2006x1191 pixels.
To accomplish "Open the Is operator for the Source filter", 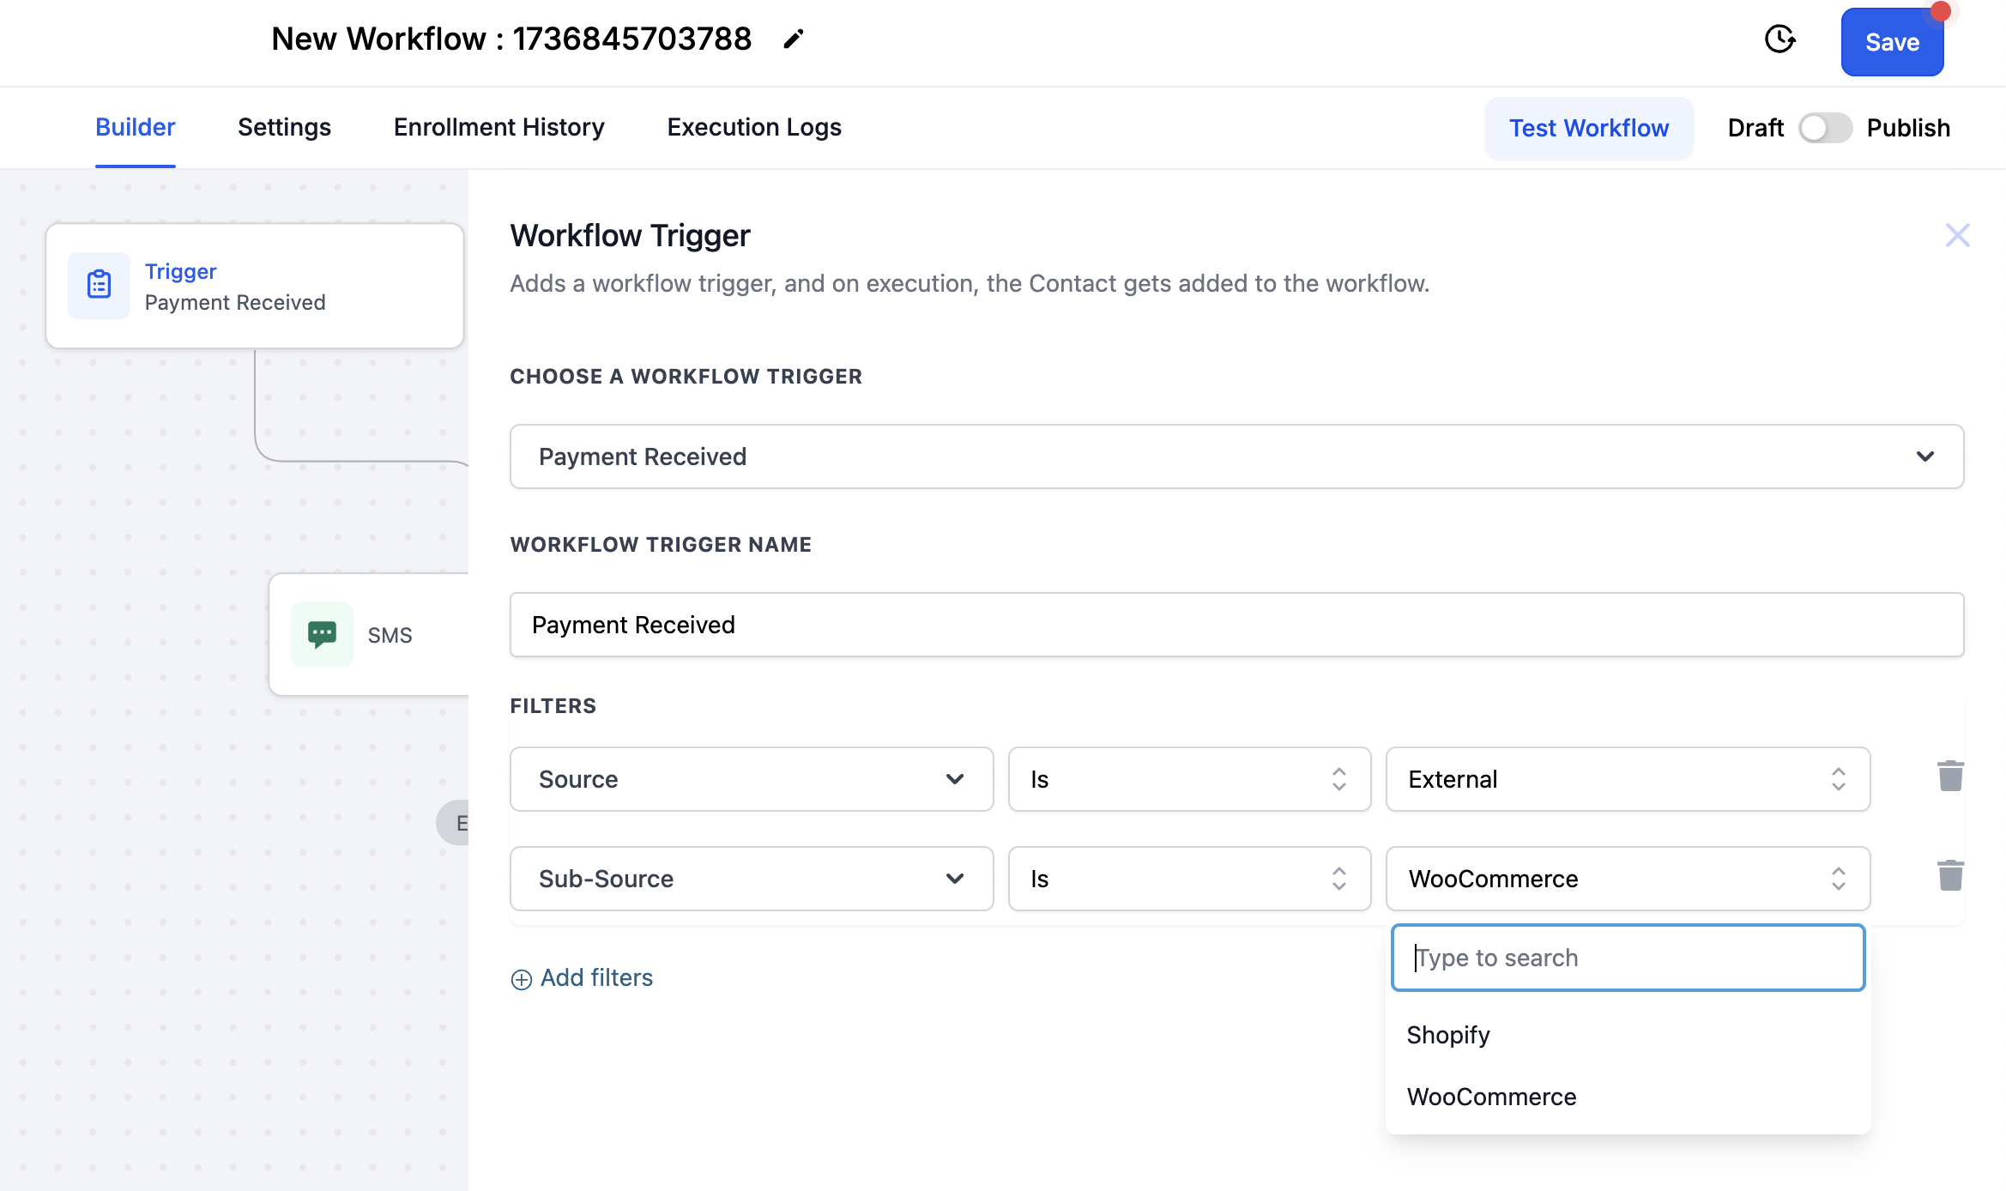I will coord(1188,779).
